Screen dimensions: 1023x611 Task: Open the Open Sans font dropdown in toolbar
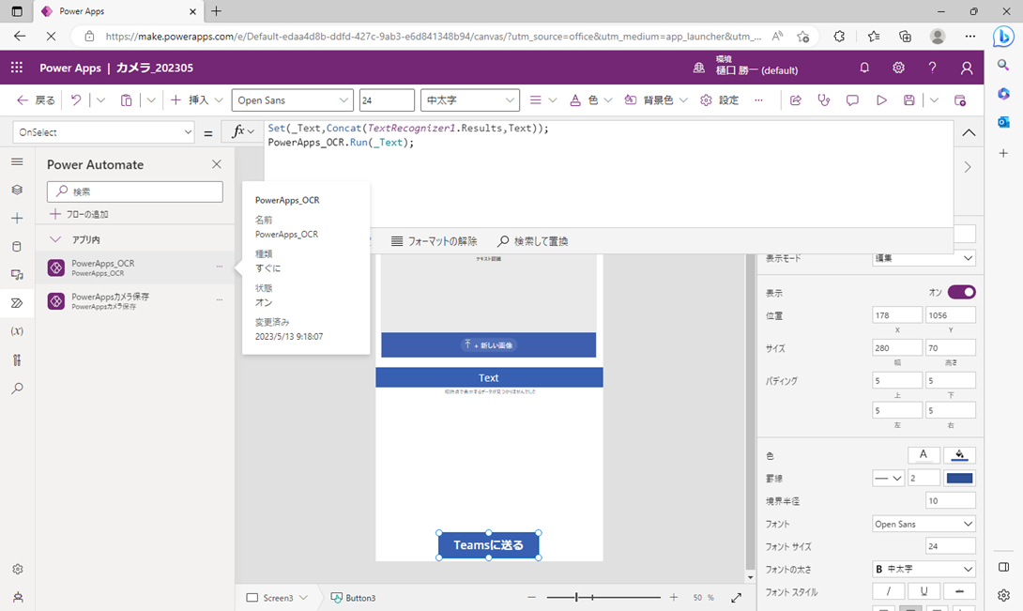pos(292,99)
